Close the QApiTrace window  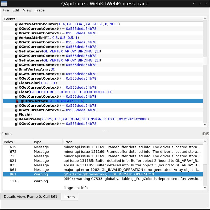(206, 4)
